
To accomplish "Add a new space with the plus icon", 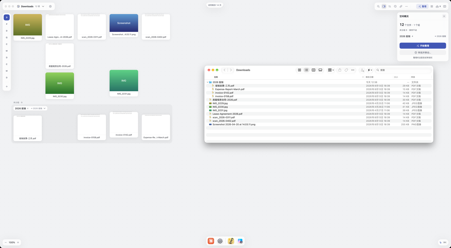I will click(x=7, y=86).
